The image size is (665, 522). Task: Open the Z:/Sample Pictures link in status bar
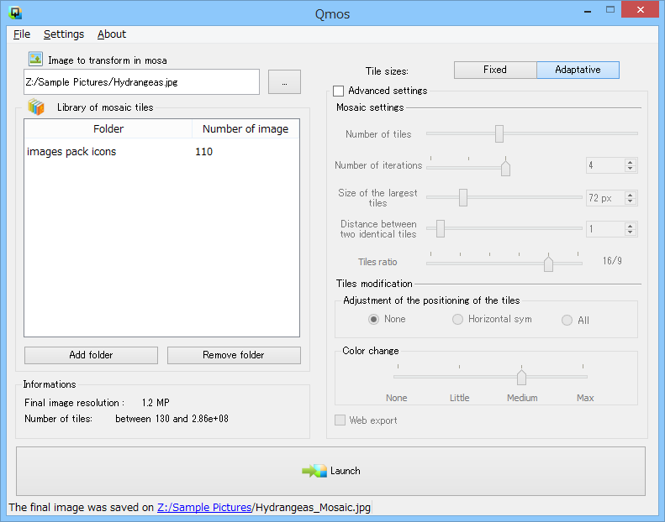(204, 507)
